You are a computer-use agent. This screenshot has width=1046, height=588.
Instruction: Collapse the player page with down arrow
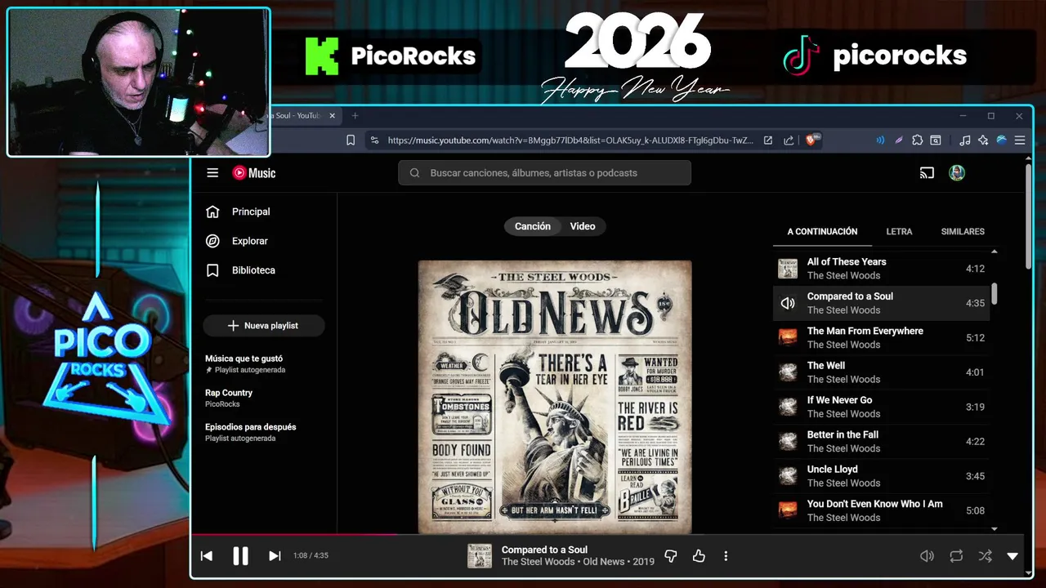click(x=1012, y=556)
